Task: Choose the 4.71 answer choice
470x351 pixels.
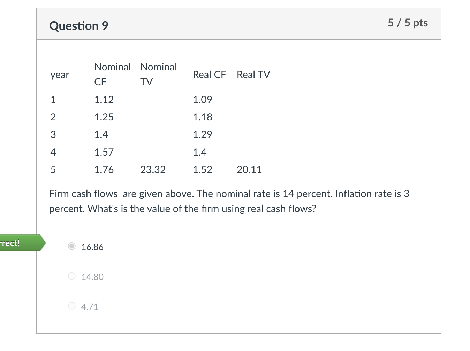Action: 71,306
